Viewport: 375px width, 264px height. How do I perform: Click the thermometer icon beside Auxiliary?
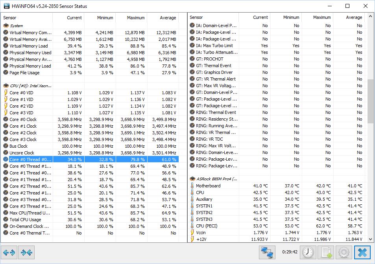(x=192, y=199)
